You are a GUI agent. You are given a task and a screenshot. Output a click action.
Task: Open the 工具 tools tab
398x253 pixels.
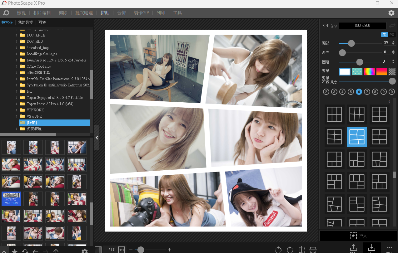point(177,13)
